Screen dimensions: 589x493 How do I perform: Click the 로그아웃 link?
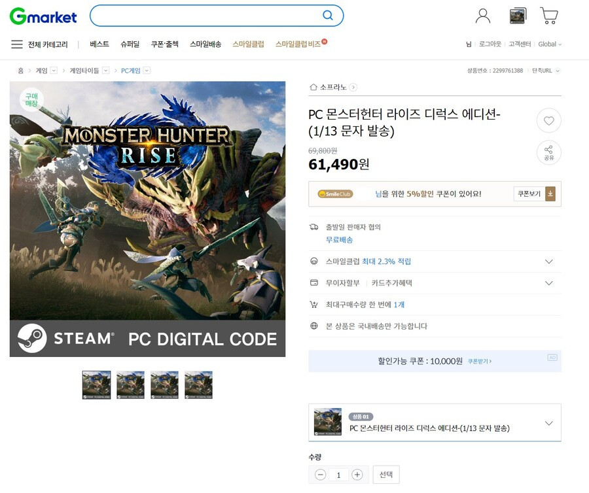click(x=490, y=44)
